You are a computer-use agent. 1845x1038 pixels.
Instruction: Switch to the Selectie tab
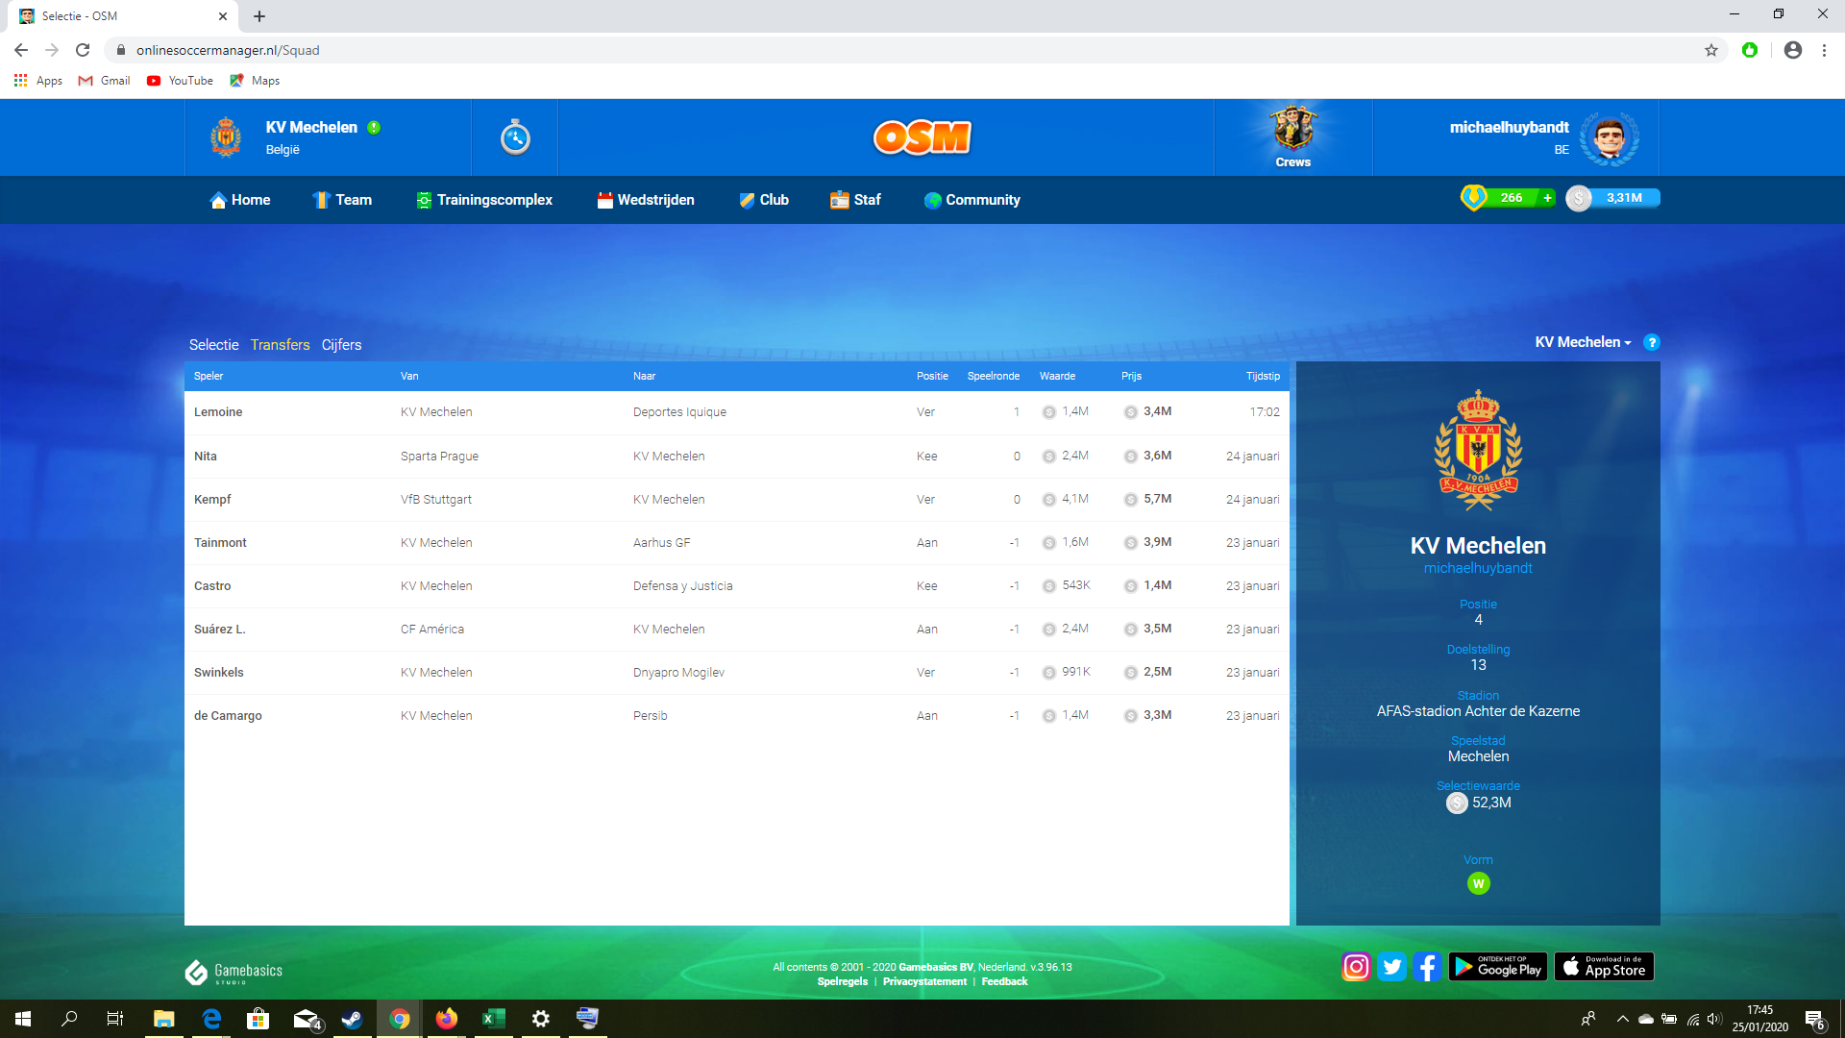213,345
